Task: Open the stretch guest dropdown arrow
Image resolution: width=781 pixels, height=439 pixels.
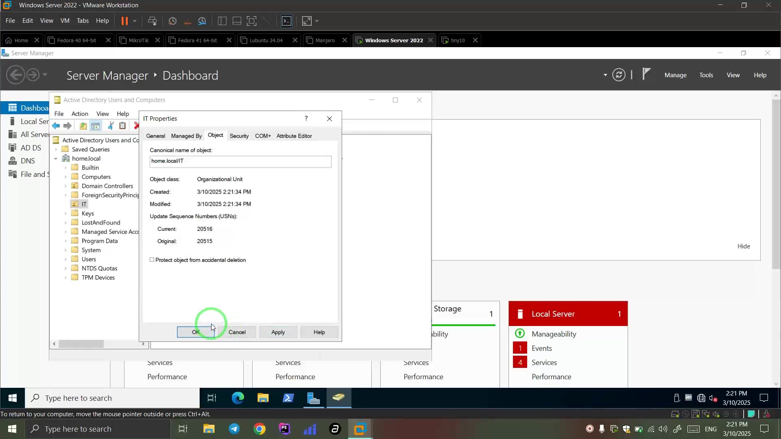Action: point(317,21)
